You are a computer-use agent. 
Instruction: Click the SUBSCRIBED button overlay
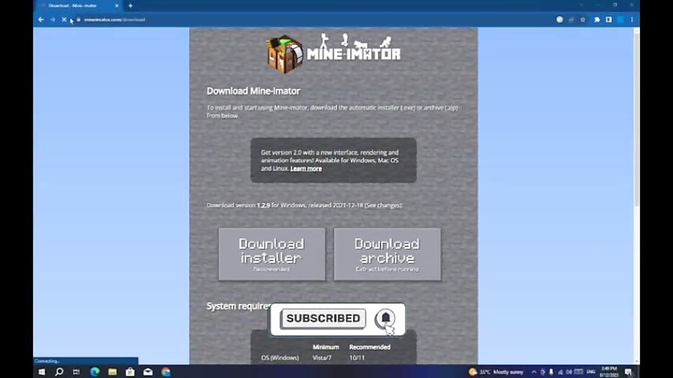click(323, 318)
